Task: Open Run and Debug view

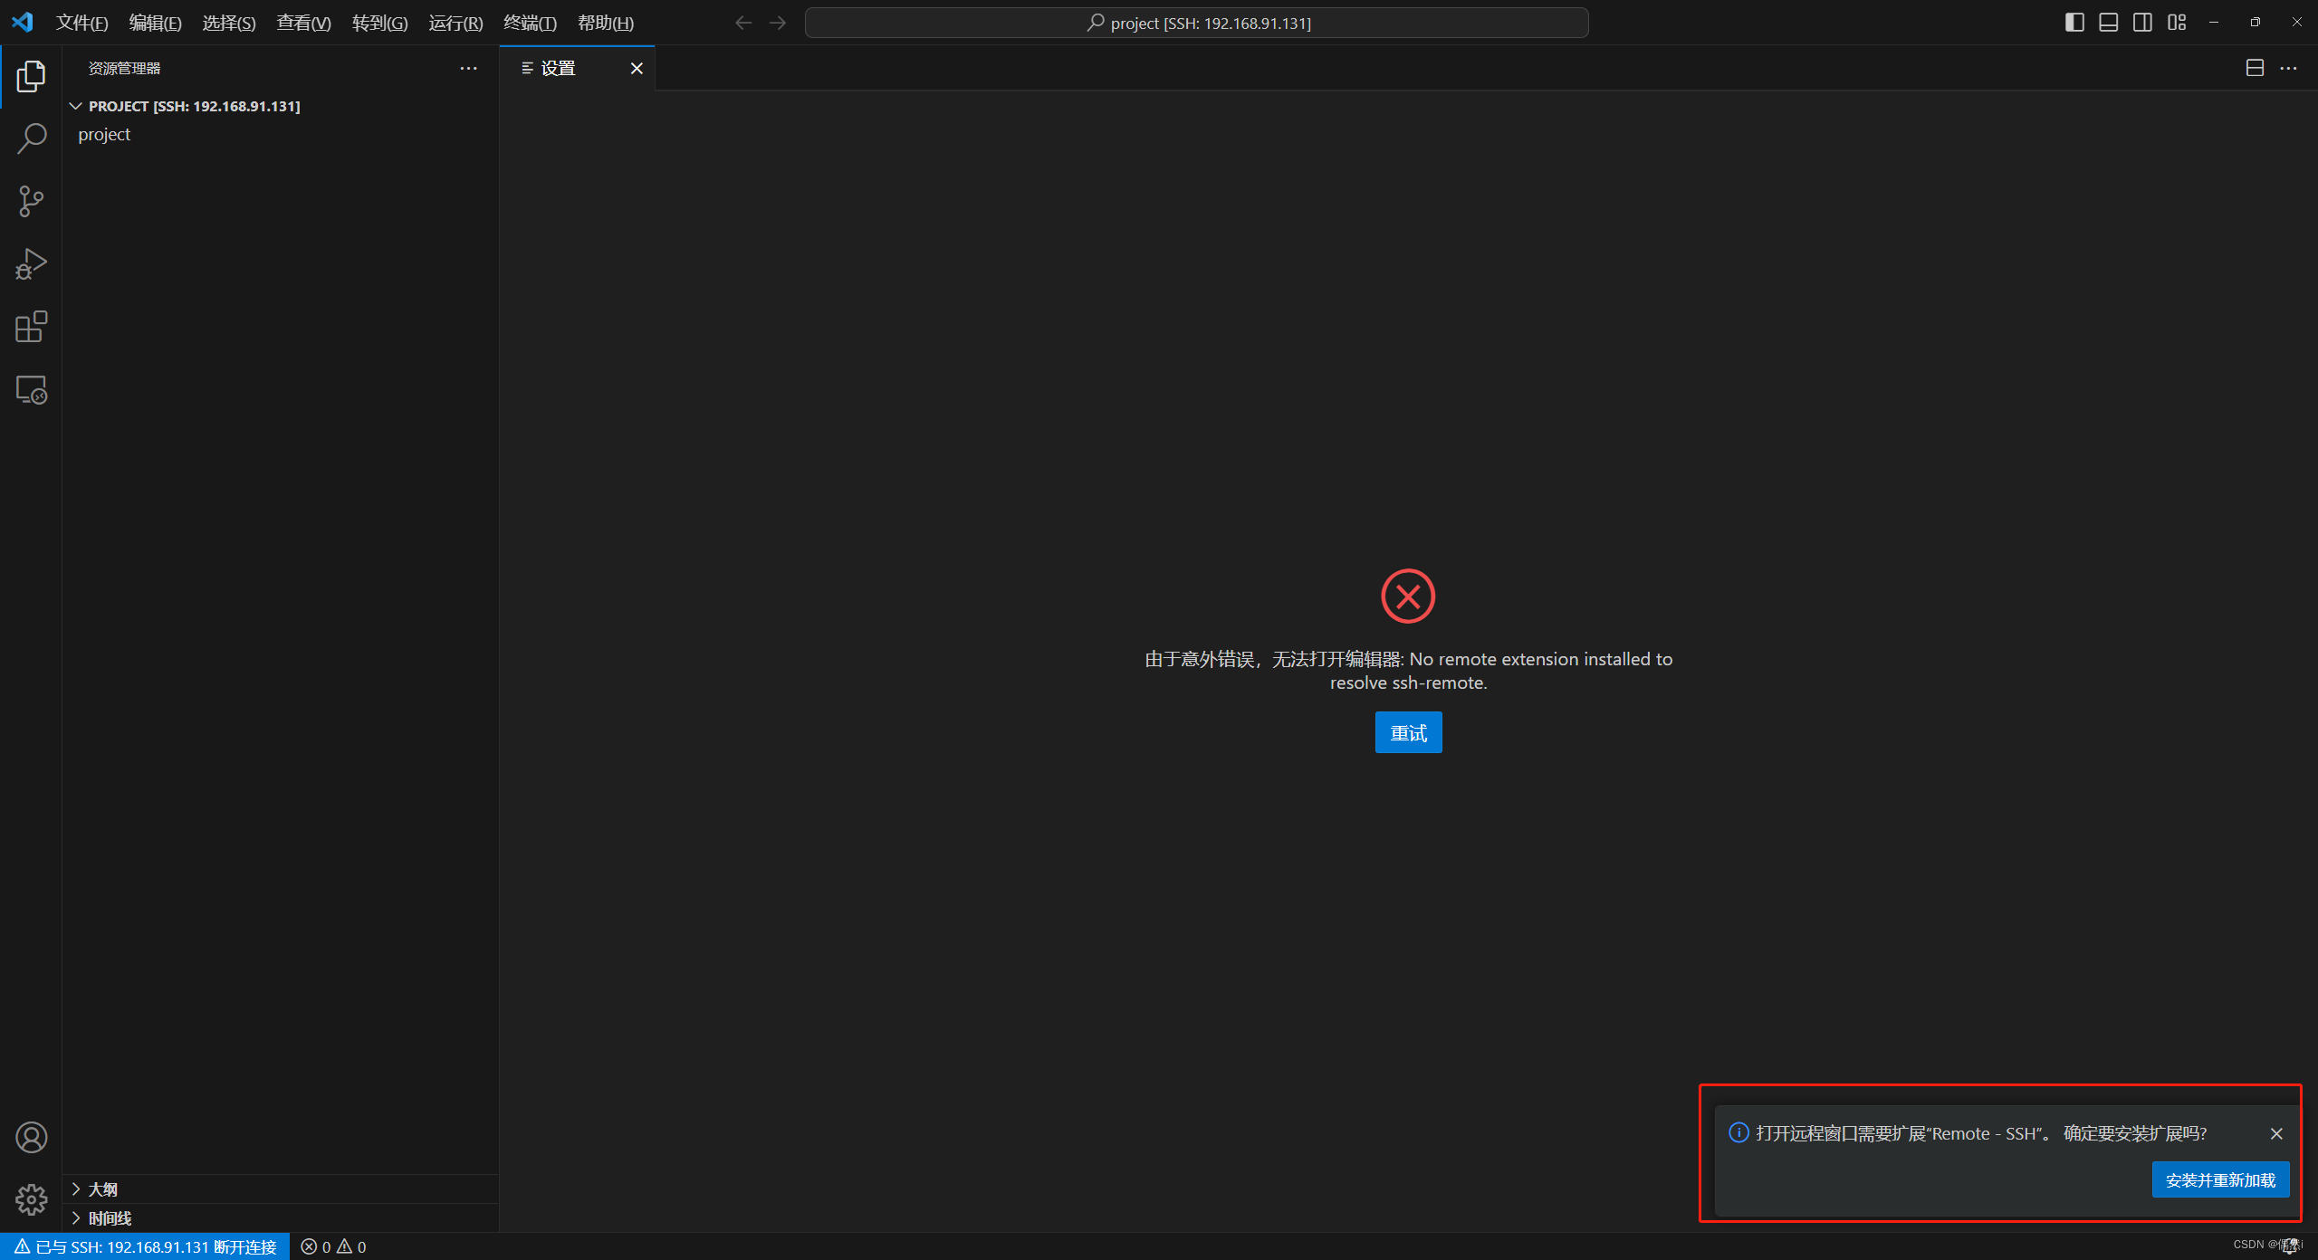Action: pos(31,264)
